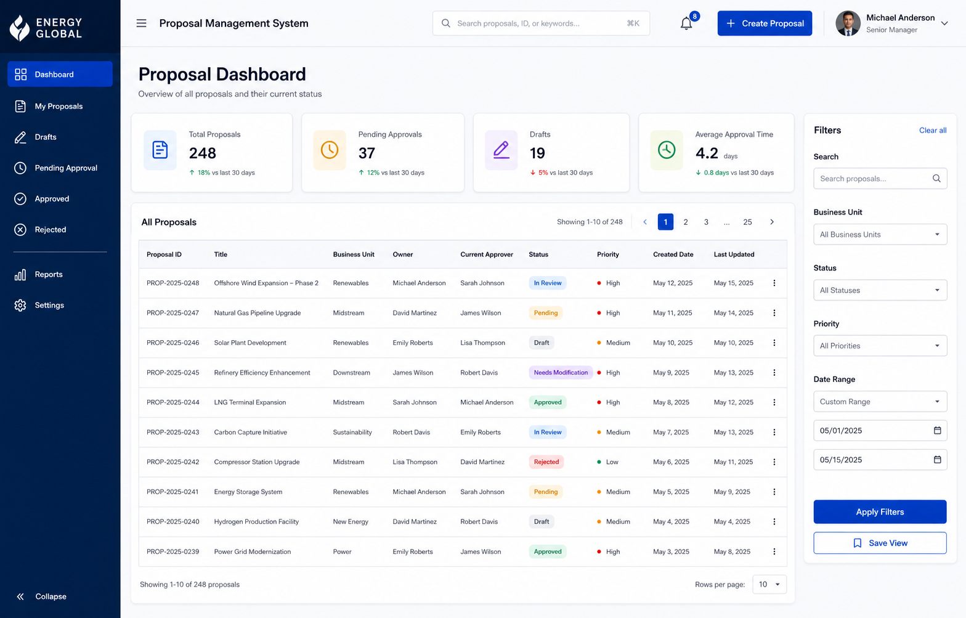Click the Energy Global flame logo
966x618 pixels.
[20, 28]
